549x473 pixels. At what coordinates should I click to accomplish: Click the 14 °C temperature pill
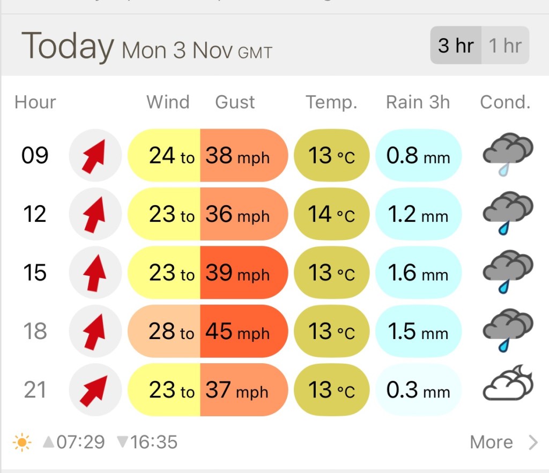click(x=331, y=214)
